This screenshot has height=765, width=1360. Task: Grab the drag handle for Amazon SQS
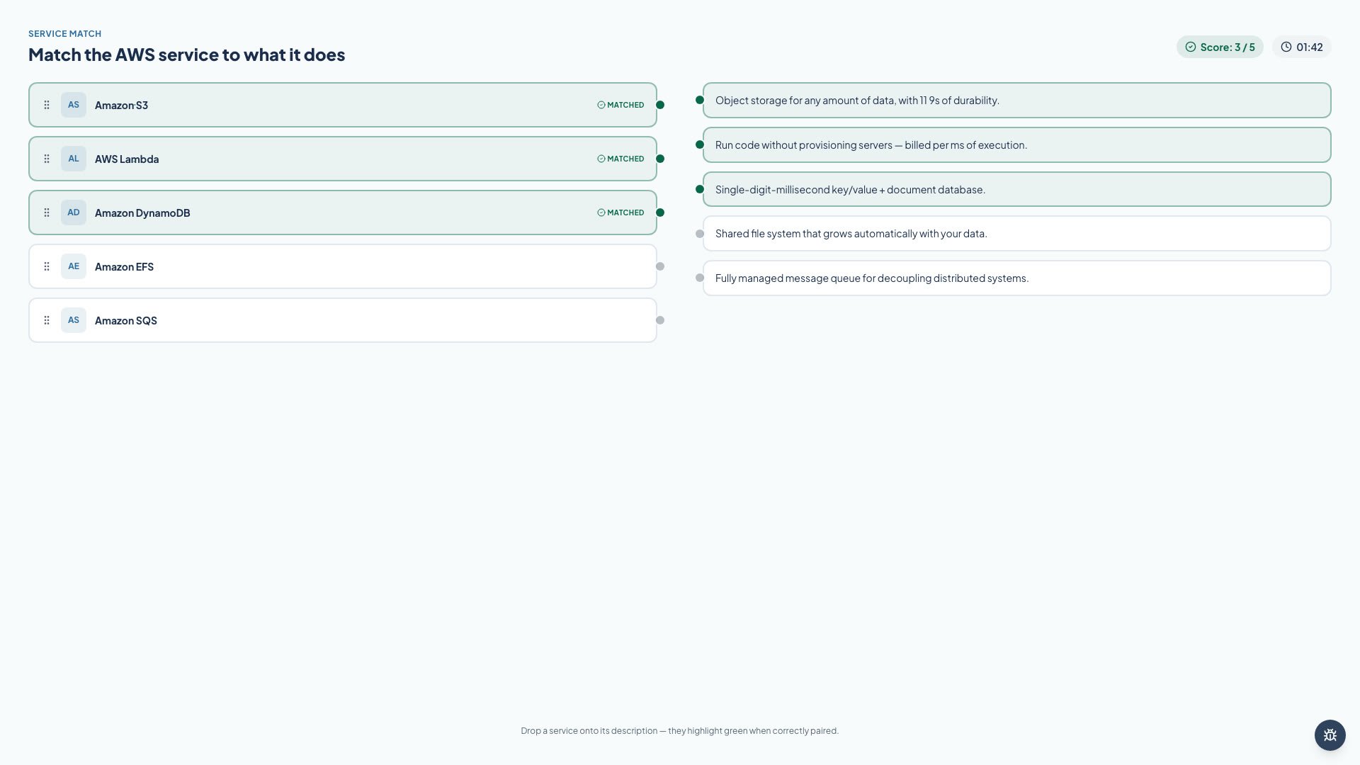click(47, 320)
